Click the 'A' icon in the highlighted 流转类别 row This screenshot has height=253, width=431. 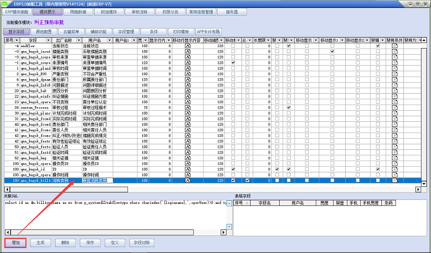pyautogui.click(x=187, y=180)
